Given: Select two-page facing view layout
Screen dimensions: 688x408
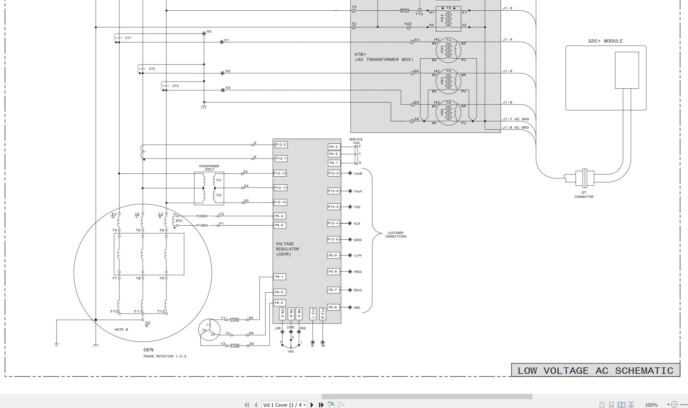Looking at the screenshot, I should pyautogui.click(x=621, y=405).
